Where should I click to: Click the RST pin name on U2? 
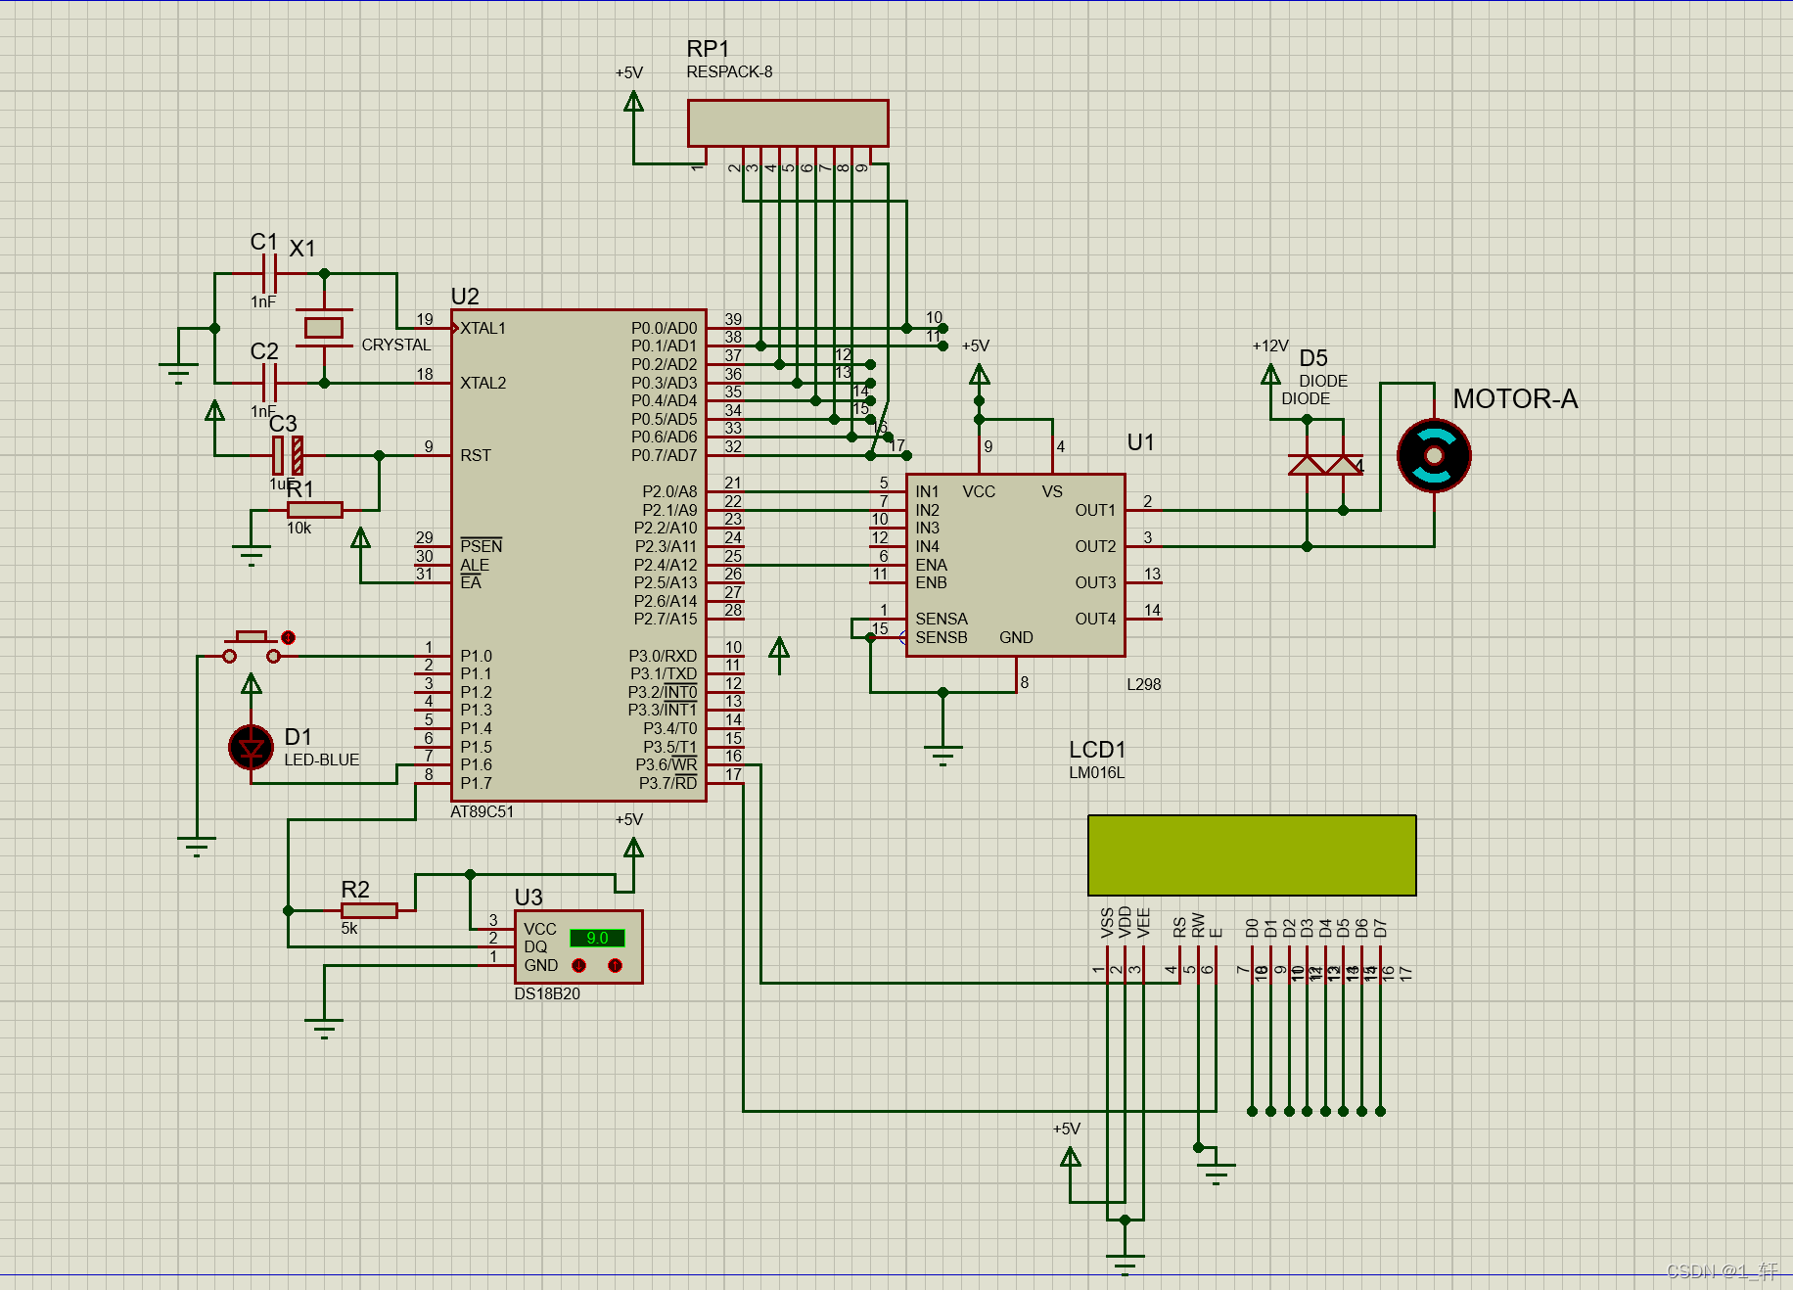pos(476,455)
